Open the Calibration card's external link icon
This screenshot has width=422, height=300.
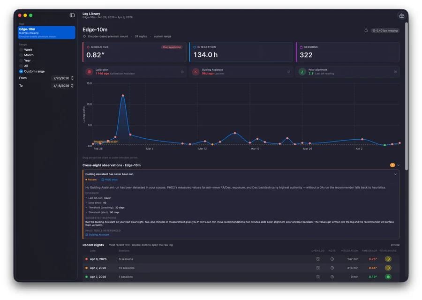click(182, 72)
